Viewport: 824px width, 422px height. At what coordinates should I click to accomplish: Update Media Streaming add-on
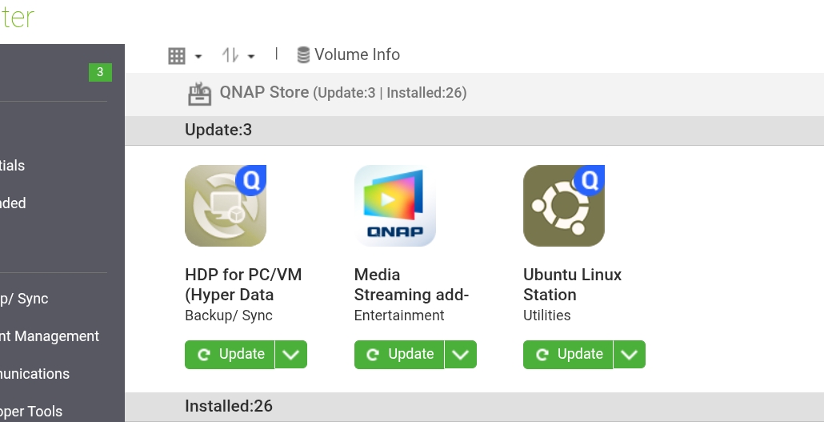click(x=400, y=354)
